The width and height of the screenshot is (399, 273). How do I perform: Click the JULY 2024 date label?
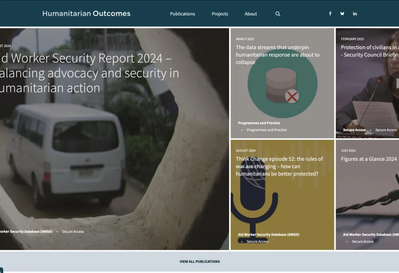(x=348, y=151)
